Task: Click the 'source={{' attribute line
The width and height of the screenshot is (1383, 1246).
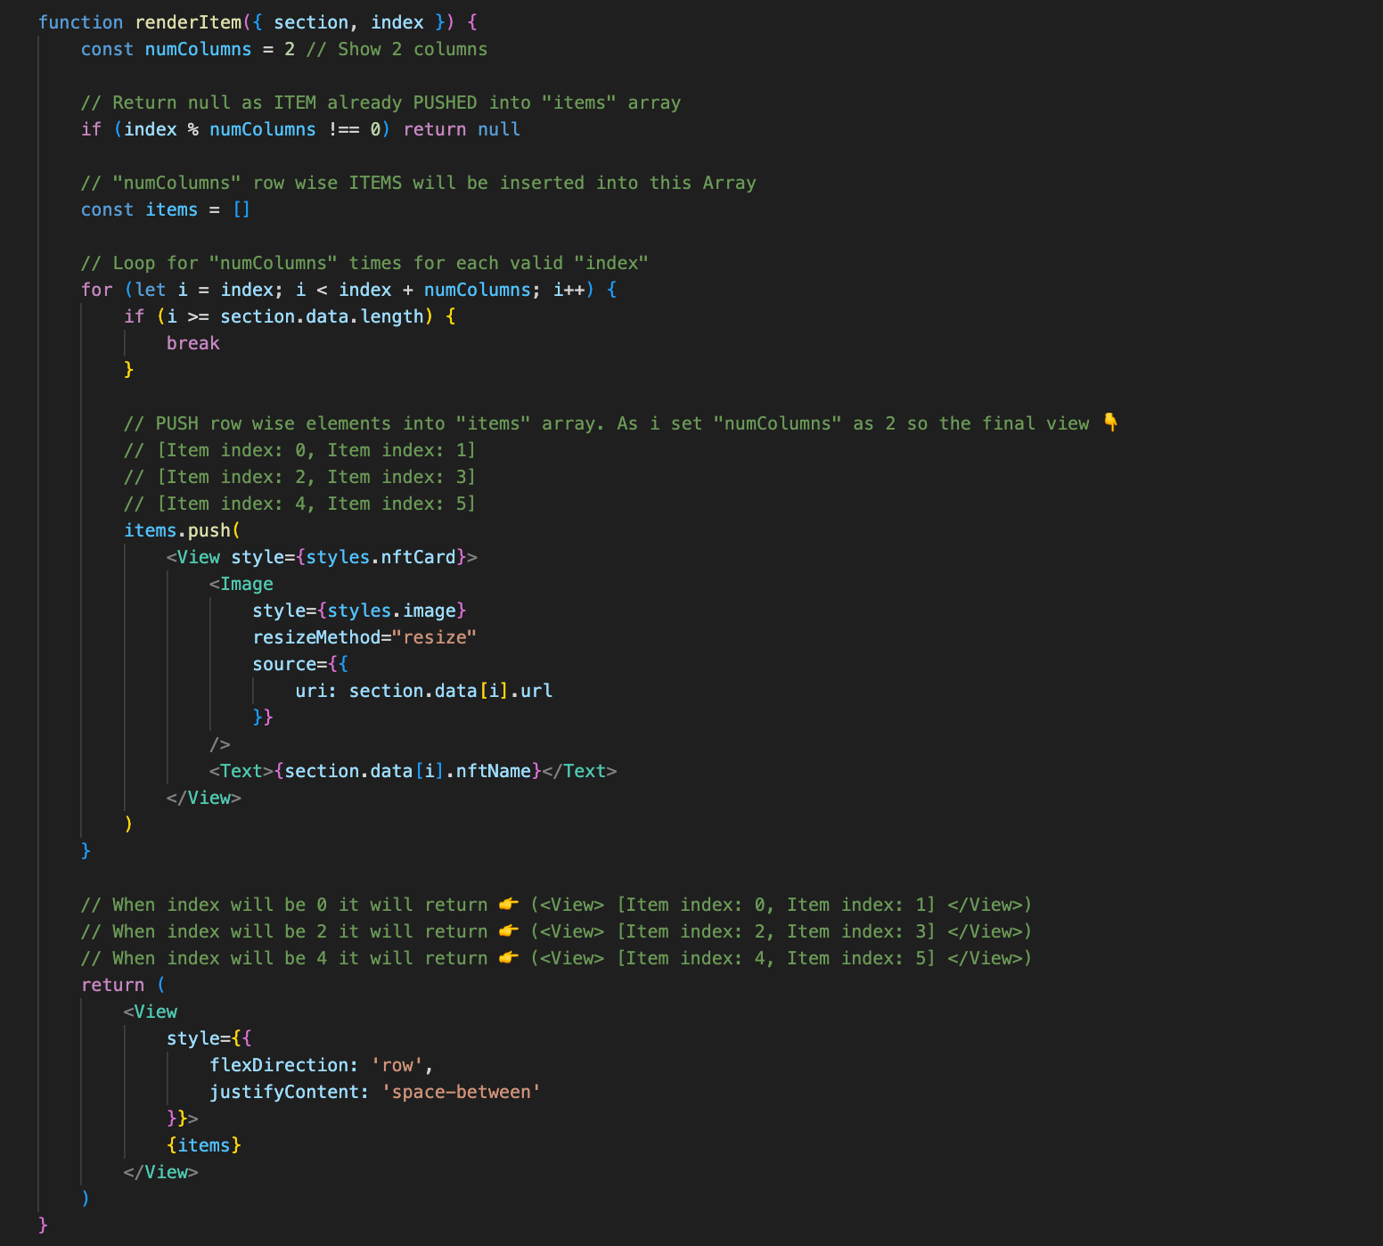Action: pyautogui.click(x=300, y=664)
